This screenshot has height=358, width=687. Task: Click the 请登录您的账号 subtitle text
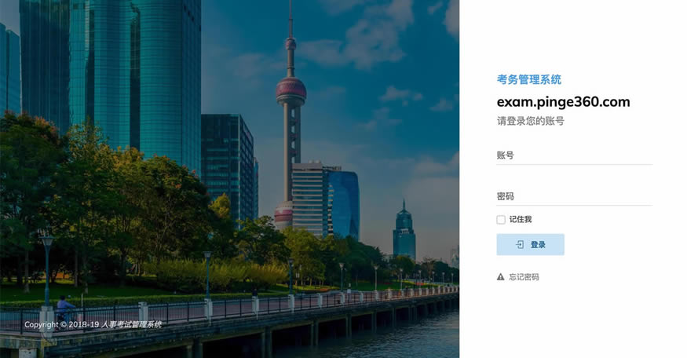pos(531,121)
